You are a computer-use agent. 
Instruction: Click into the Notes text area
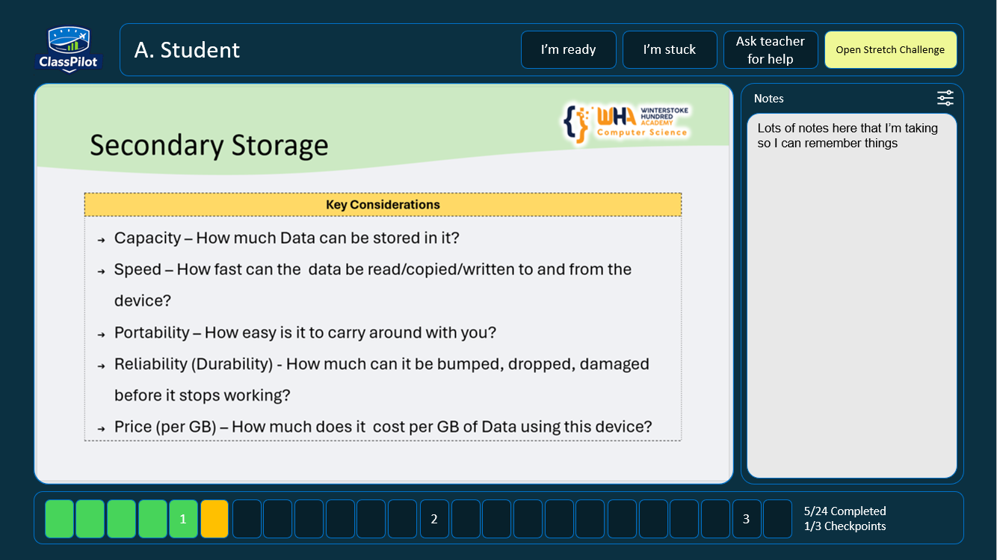[851, 299]
